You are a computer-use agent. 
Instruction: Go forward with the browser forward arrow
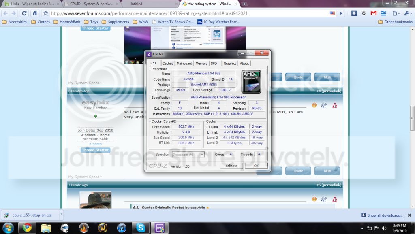(x=14, y=13)
